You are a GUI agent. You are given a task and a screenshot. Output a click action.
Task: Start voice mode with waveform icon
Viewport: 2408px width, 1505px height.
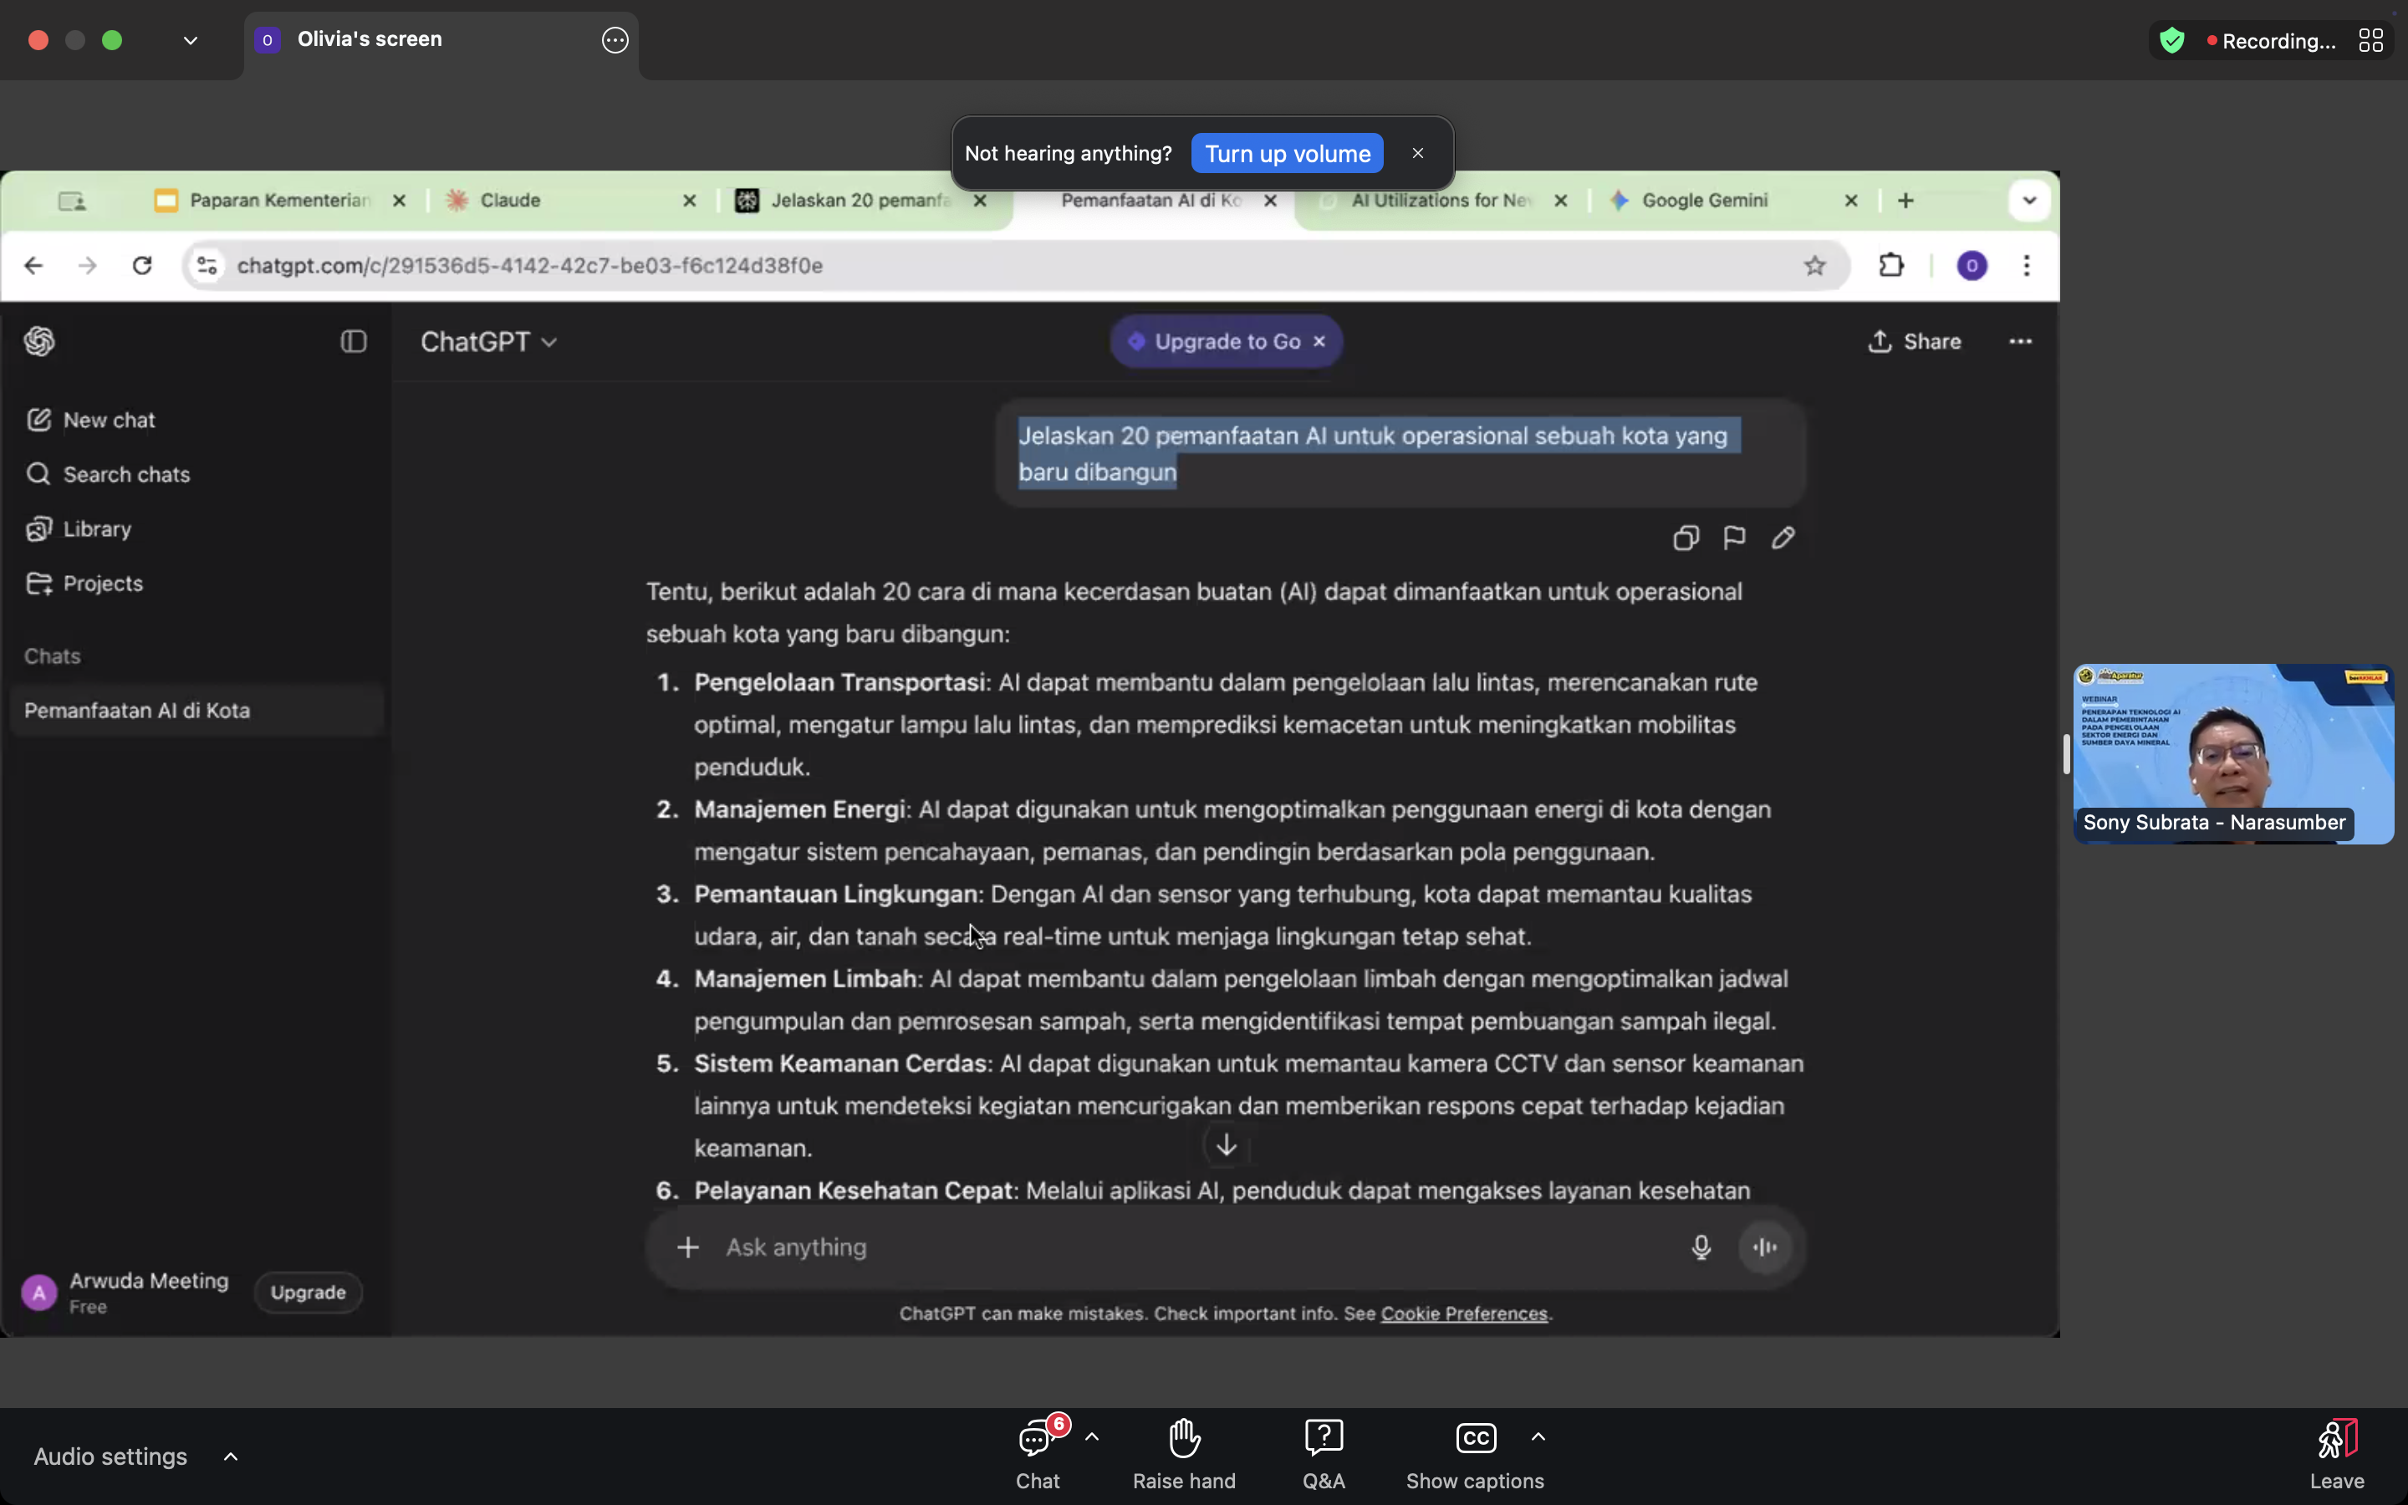(x=1765, y=1247)
